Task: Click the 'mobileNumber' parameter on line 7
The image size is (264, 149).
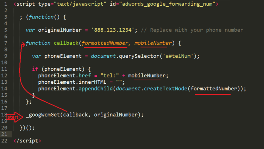Action: tap(153, 43)
